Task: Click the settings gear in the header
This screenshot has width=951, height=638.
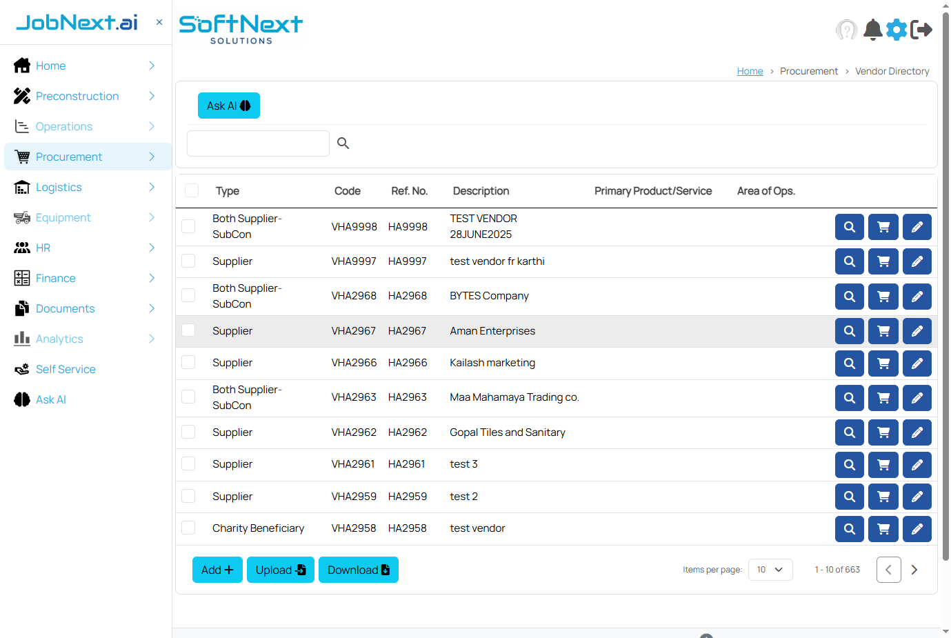Action: [x=897, y=30]
